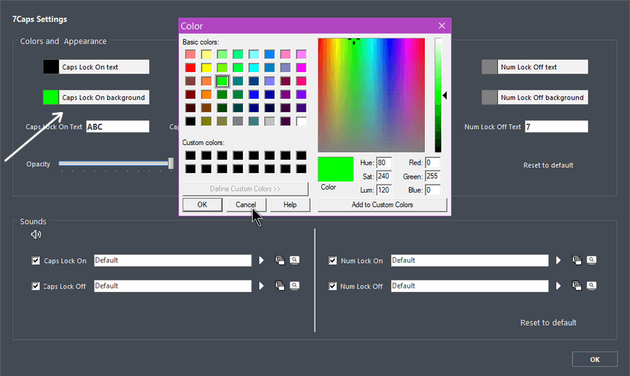Browse for a Num Lock On sound file
This screenshot has width=630, height=376.
tap(591, 260)
